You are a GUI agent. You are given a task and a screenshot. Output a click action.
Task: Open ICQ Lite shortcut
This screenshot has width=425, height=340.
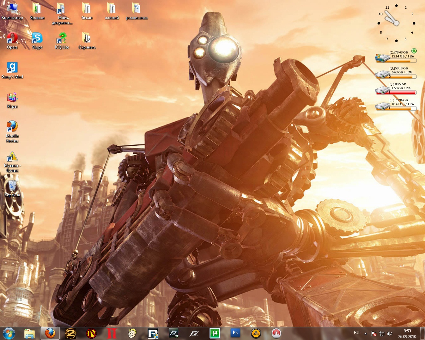point(62,41)
